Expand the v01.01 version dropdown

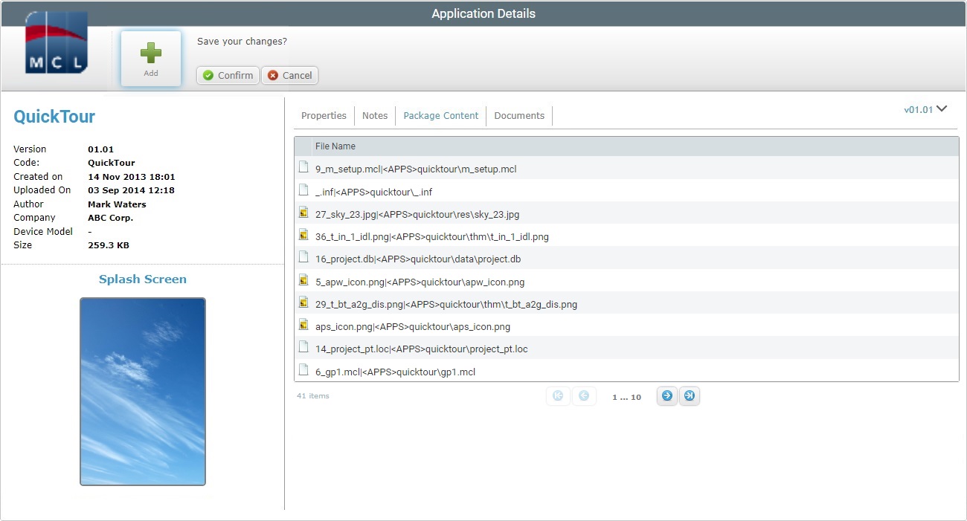926,109
